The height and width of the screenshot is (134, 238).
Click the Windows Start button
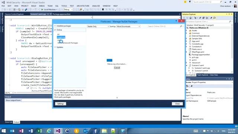tap(4, 131)
